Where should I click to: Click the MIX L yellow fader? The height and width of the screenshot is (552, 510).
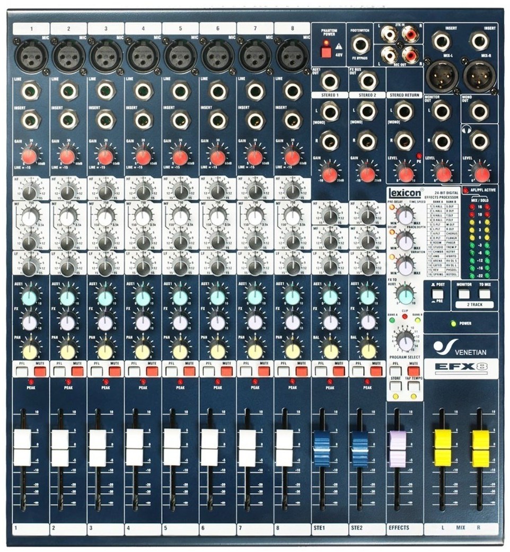(x=443, y=448)
